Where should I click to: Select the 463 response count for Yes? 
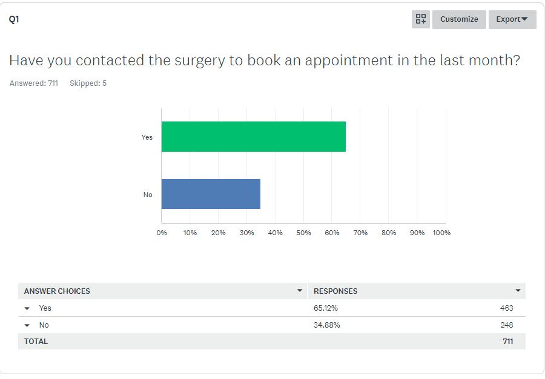pyautogui.click(x=506, y=308)
